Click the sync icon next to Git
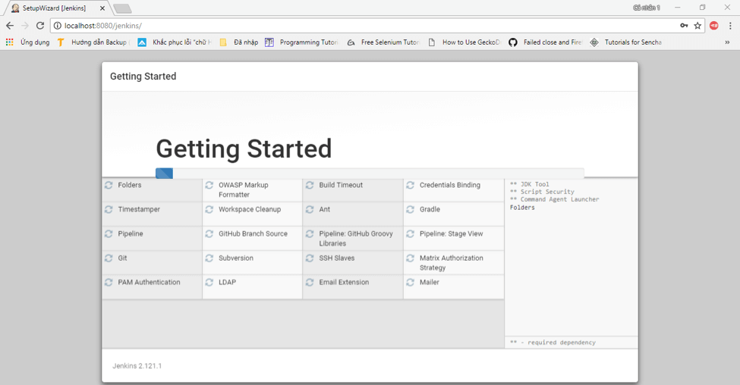 [x=109, y=258]
